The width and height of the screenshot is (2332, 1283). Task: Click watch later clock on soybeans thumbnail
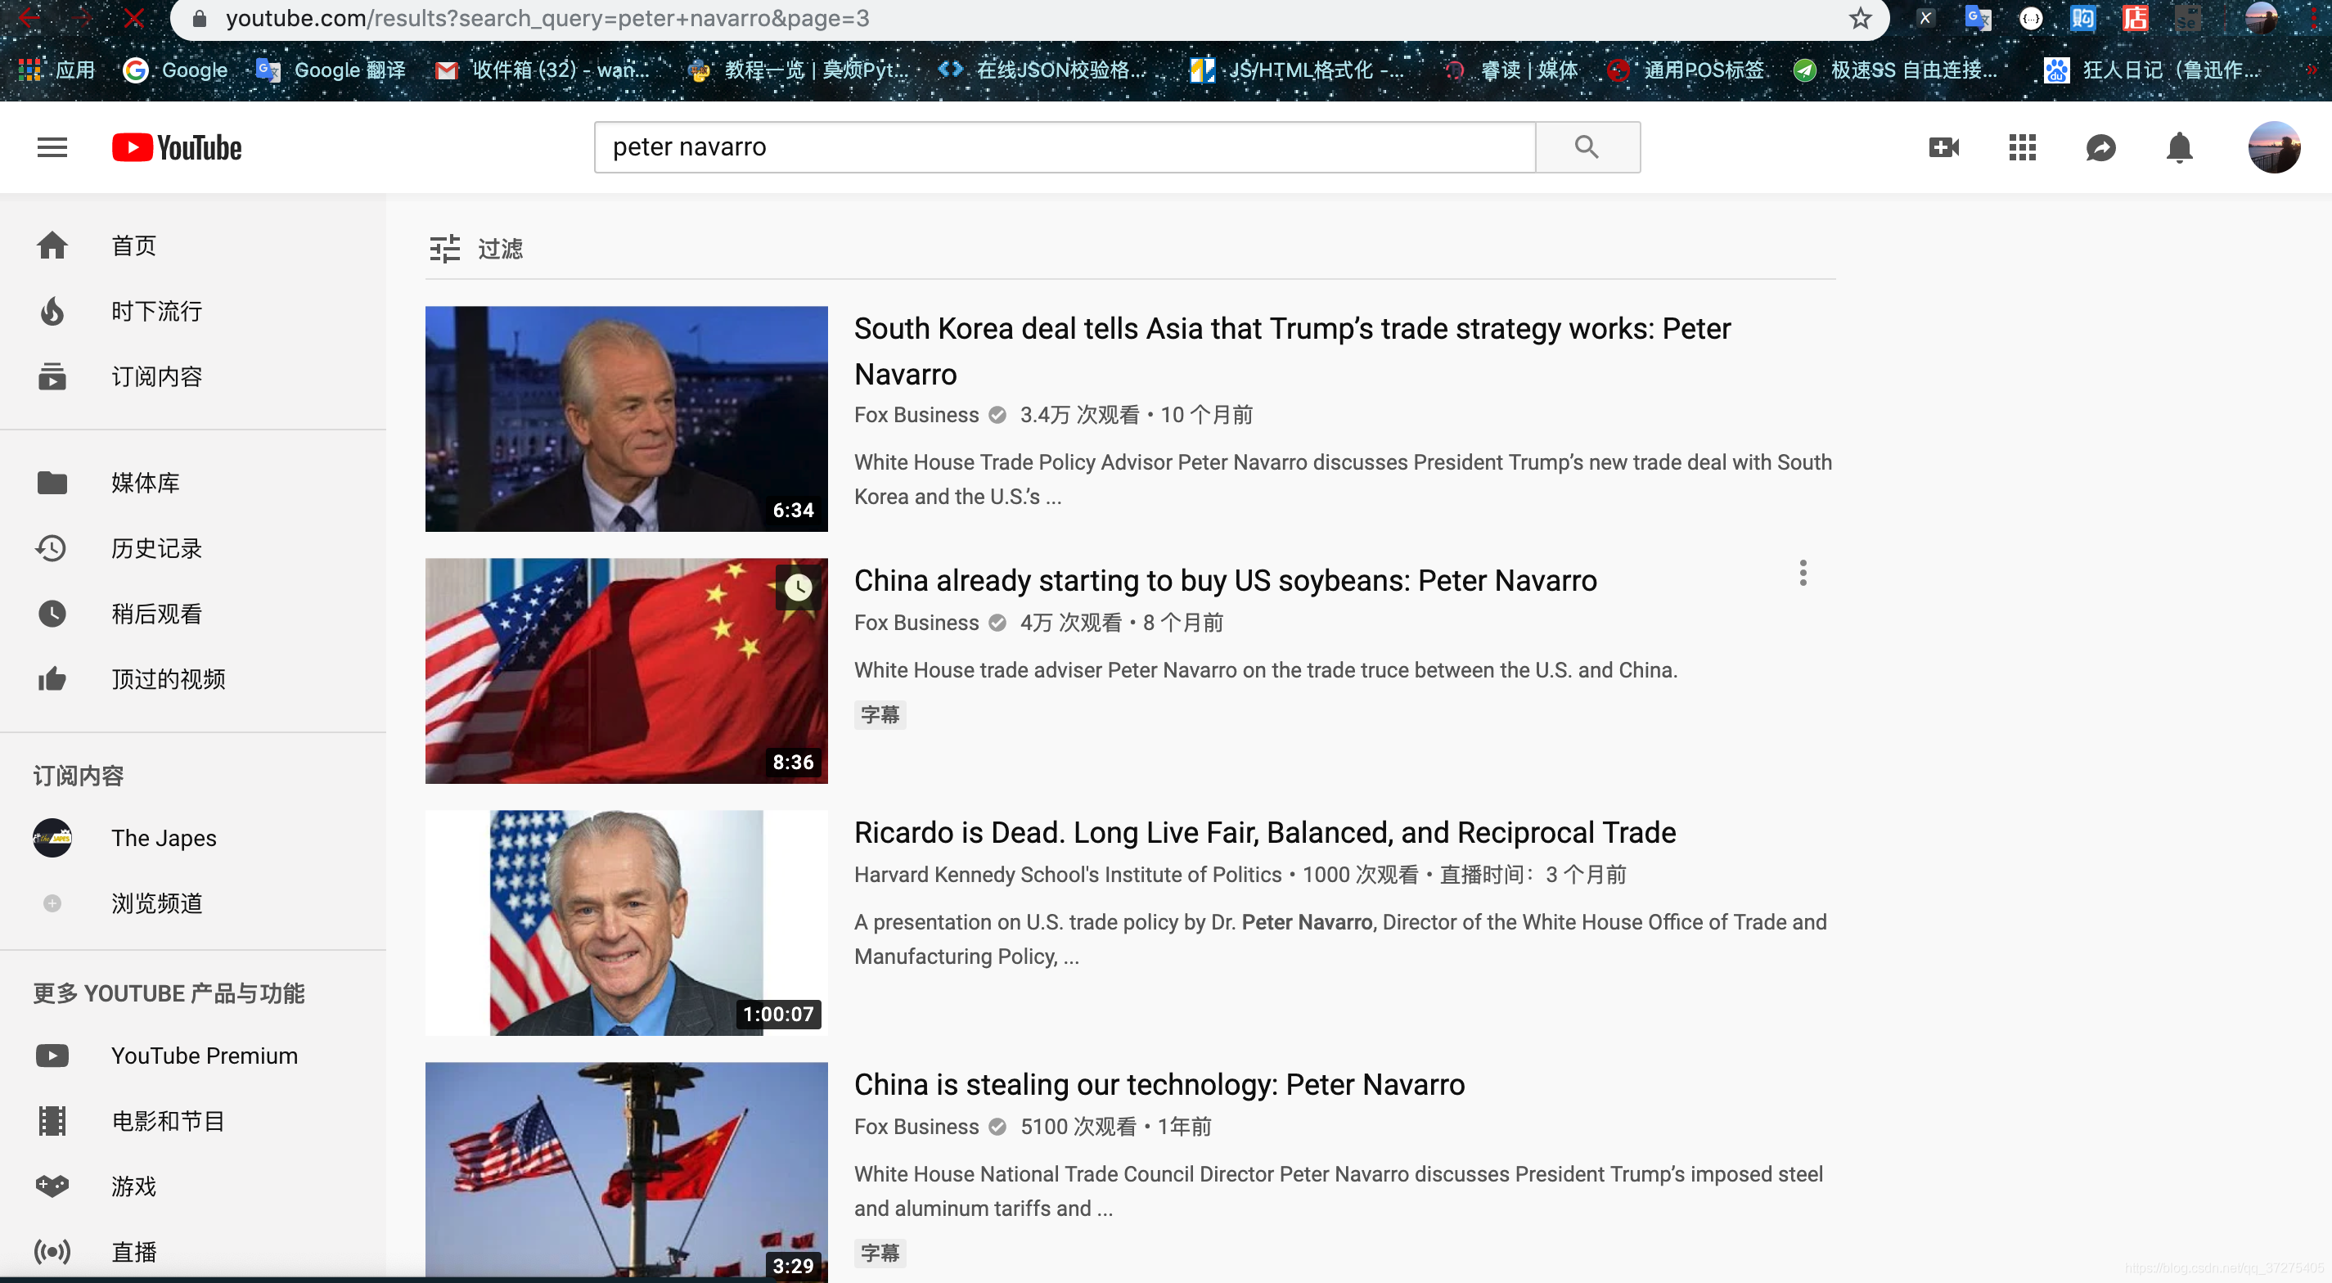click(798, 587)
